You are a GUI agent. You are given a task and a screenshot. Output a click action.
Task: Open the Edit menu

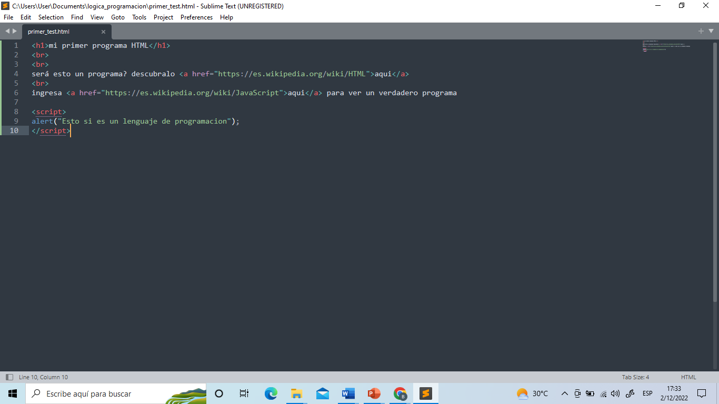[x=26, y=17]
